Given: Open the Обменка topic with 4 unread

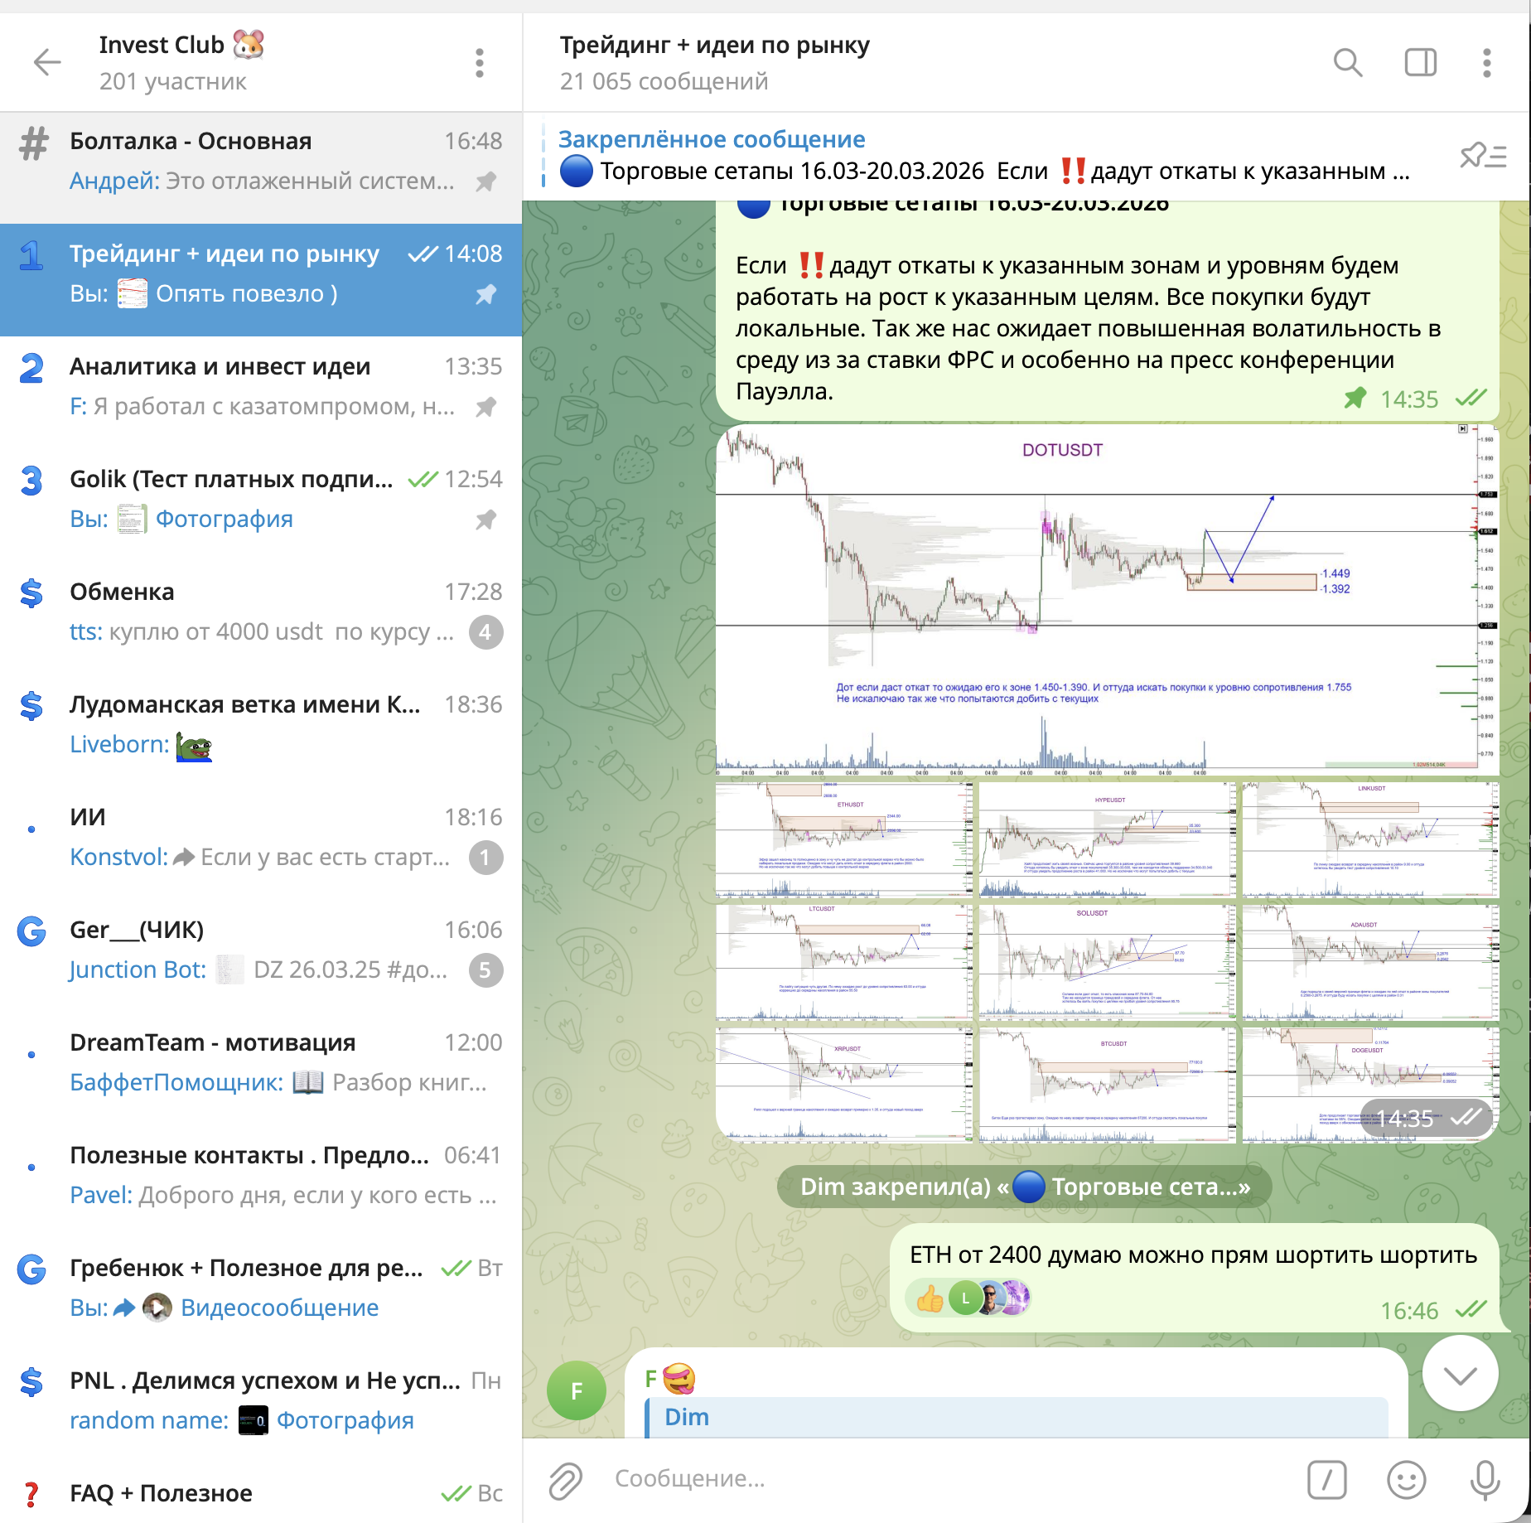Looking at the screenshot, I should [261, 612].
